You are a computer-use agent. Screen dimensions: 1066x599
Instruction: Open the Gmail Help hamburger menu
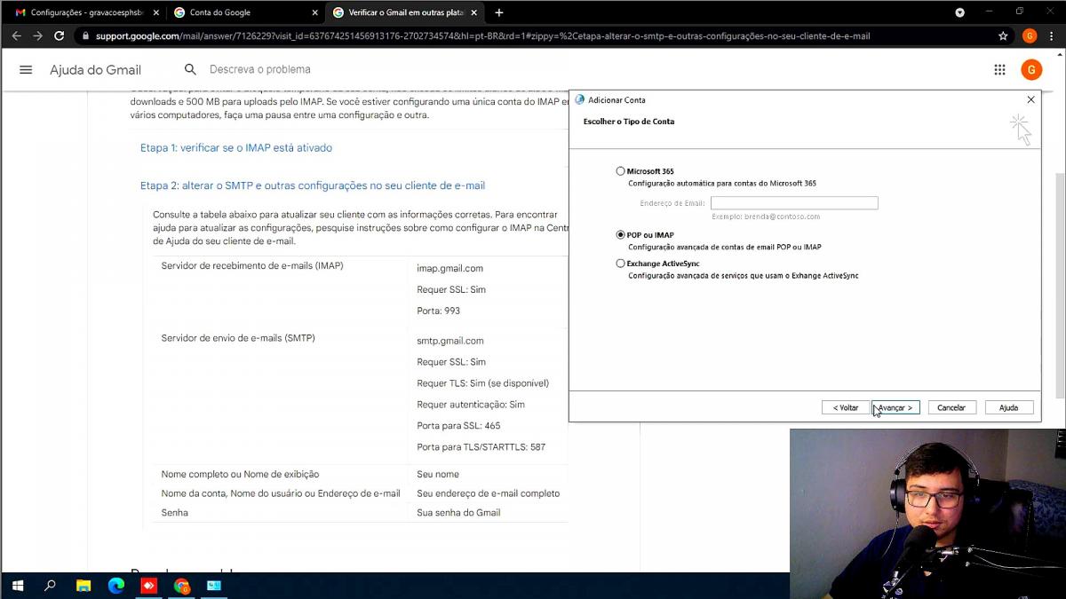26,70
